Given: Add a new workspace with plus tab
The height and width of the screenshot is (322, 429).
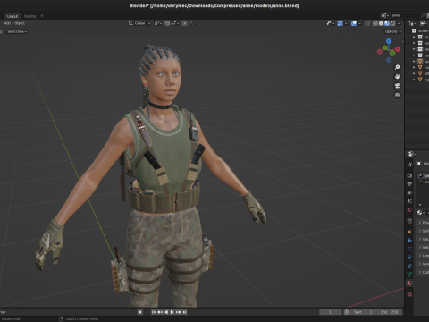Looking at the screenshot, I should pos(42,16).
